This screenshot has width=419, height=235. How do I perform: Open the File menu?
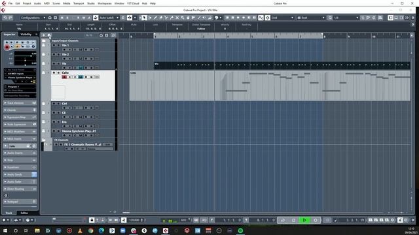pyautogui.click(x=10, y=3)
